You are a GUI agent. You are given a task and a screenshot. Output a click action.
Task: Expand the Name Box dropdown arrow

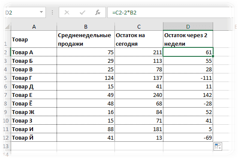point(41,12)
